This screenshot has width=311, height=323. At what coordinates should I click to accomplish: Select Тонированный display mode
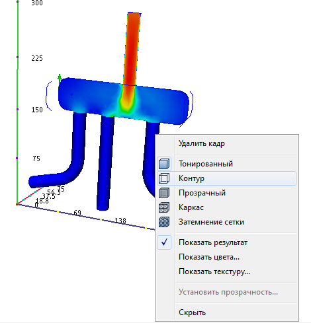pos(206,164)
